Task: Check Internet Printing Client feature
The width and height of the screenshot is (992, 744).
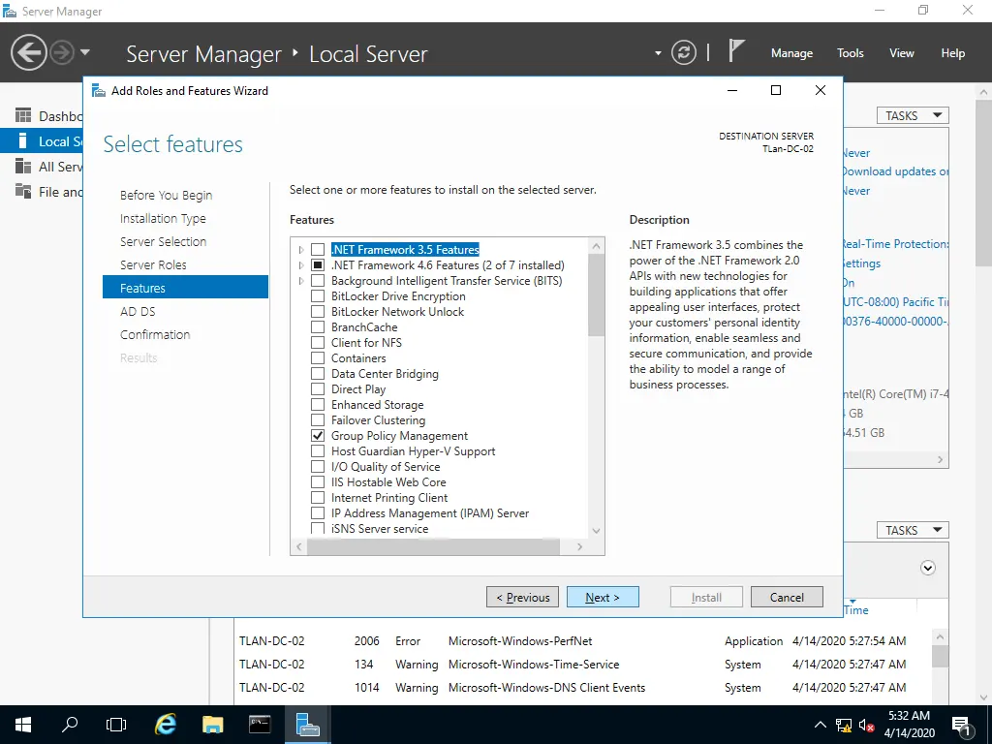Action: click(x=318, y=498)
